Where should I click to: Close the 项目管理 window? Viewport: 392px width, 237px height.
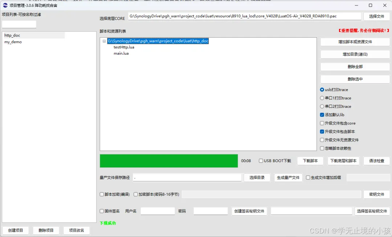click(385, 5)
